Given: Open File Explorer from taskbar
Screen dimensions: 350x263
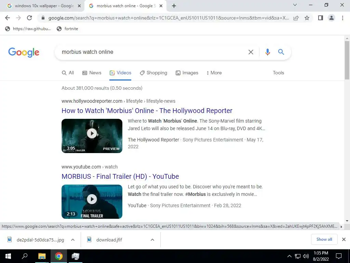Looking at the screenshot, I should 42,256.
